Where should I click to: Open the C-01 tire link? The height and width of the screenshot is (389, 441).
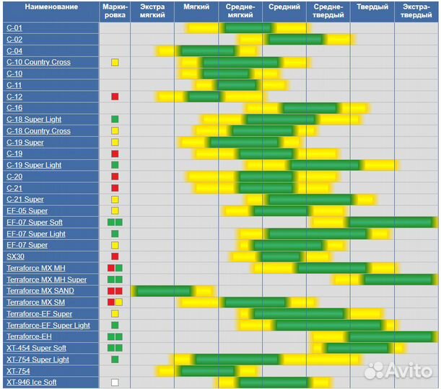pyautogui.click(x=14, y=28)
